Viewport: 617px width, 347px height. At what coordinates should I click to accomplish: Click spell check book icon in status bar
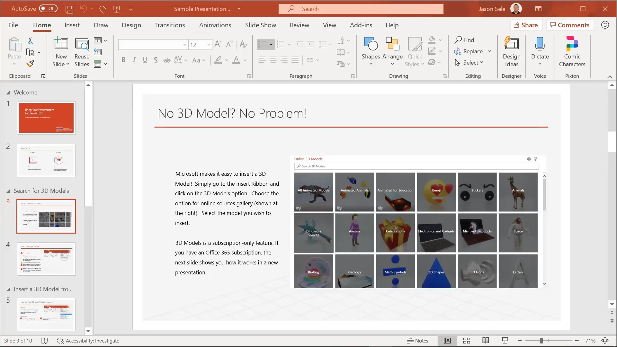45,341
